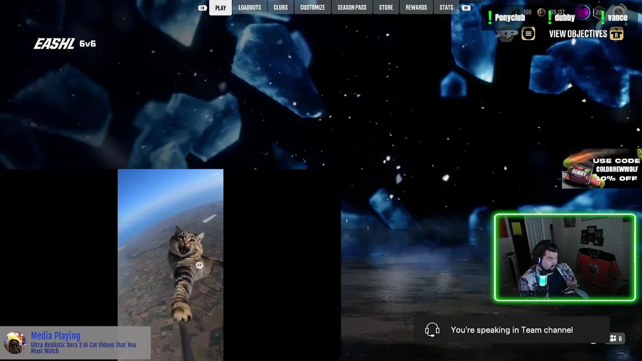642x361 pixels.
Task: Click the RB bumper icon
Action: (x=466, y=8)
